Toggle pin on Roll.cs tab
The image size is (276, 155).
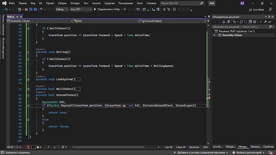pyautogui.click(x=17, y=17)
